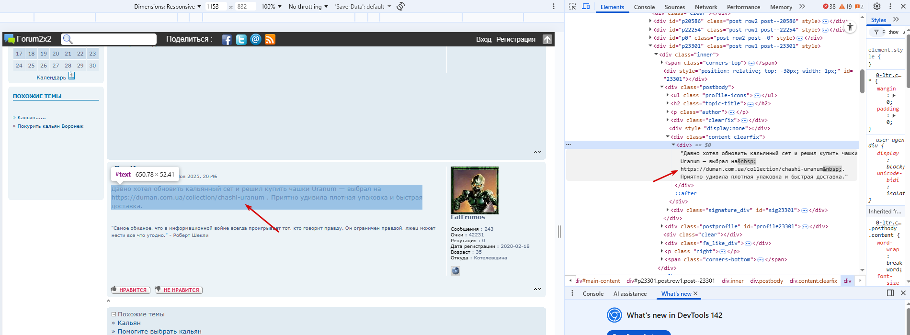Close the bottom drawer panel
The height and width of the screenshot is (335, 910).
point(903,293)
